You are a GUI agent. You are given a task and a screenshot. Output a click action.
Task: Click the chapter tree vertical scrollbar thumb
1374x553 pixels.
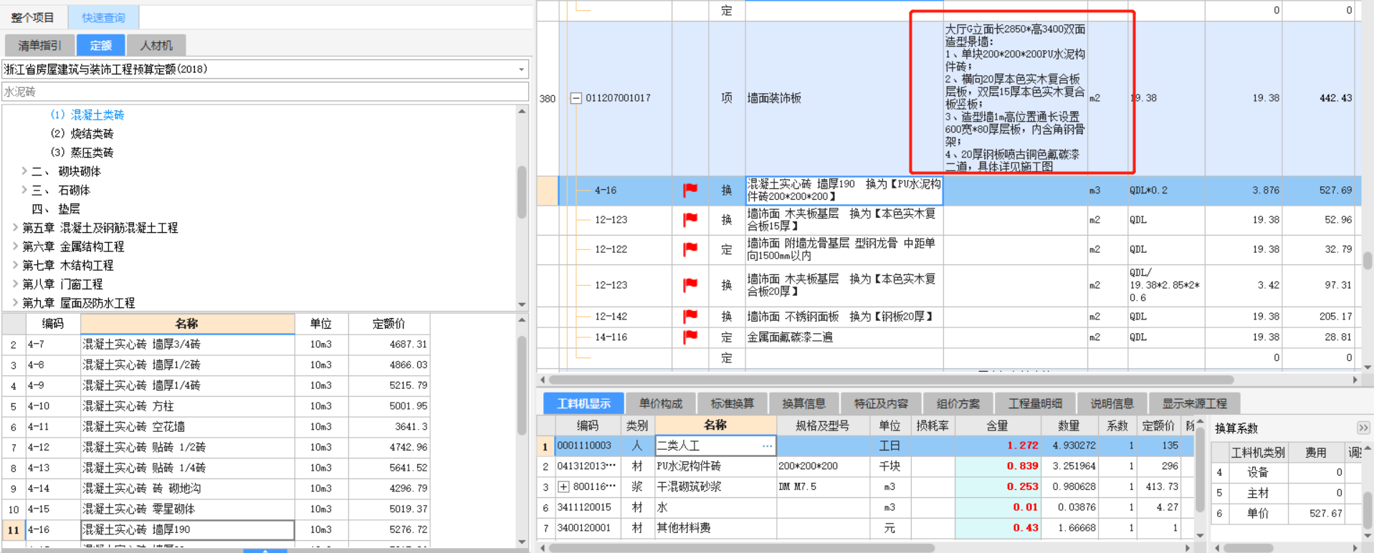(522, 192)
